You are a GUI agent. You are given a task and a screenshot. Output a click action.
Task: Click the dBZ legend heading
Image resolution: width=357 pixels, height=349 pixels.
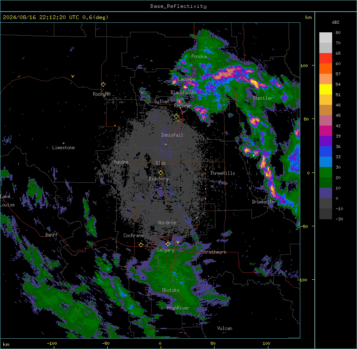pyautogui.click(x=335, y=22)
